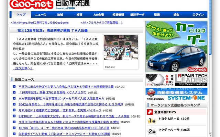
Task: Click the Goo-net logo
Action: 31,4
